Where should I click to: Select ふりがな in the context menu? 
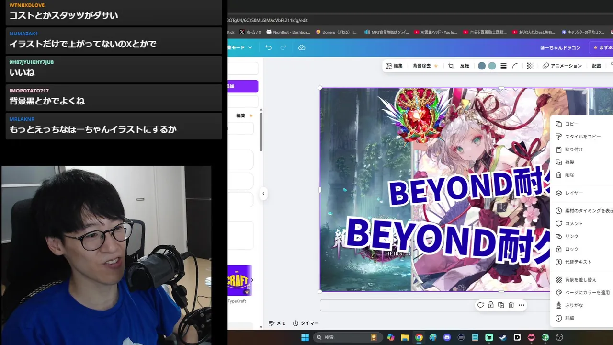tap(581, 305)
